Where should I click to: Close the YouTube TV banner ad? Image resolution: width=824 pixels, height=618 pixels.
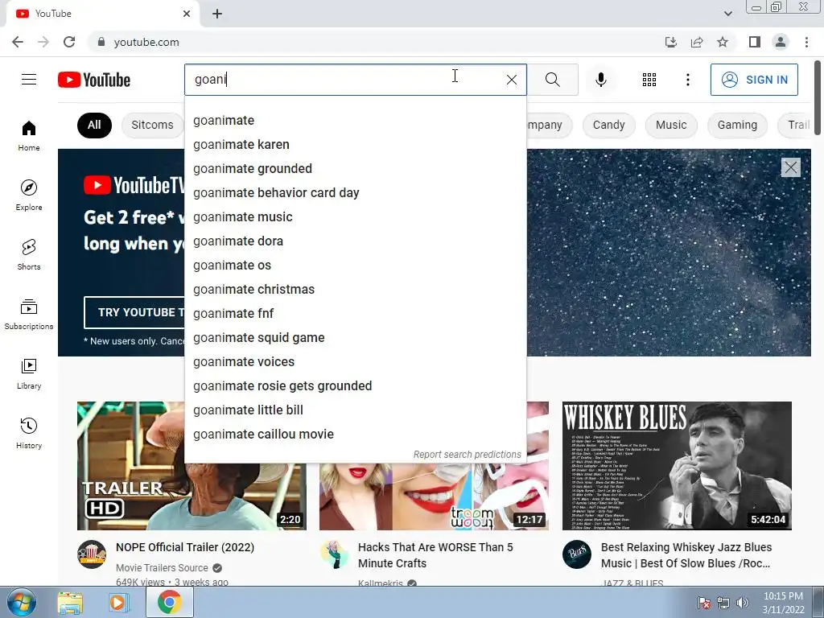(x=790, y=167)
